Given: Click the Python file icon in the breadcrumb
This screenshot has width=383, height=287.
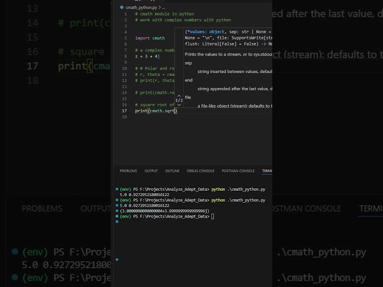Looking at the screenshot, I should click(121, 7).
